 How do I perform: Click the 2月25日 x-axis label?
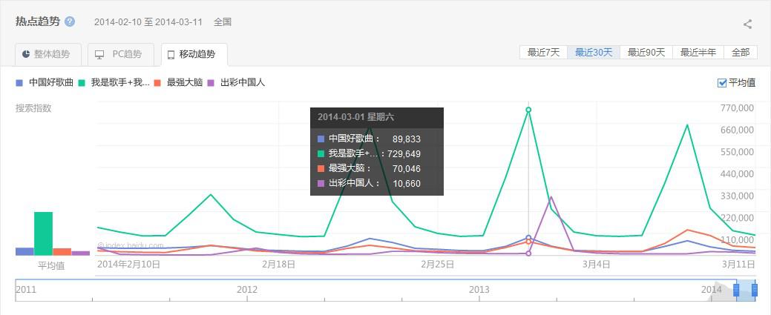(x=437, y=265)
